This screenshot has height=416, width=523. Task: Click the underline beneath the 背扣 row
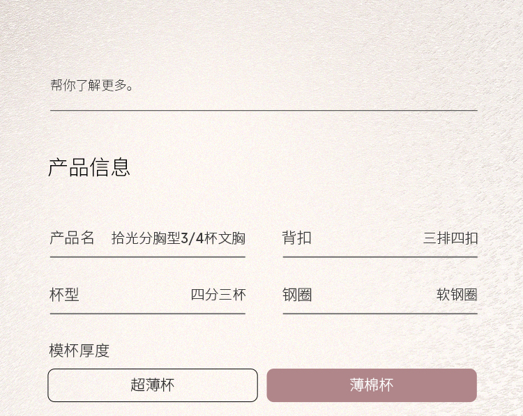tap(380, 257)
